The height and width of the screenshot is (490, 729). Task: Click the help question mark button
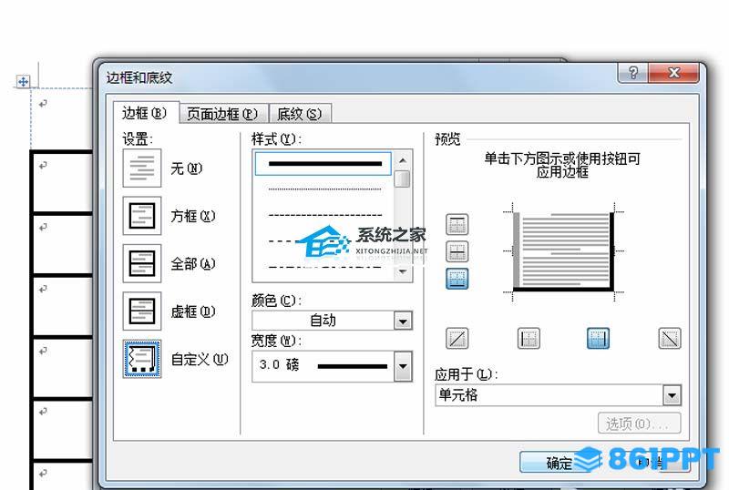pyautogui.click(x=633, y=73)
